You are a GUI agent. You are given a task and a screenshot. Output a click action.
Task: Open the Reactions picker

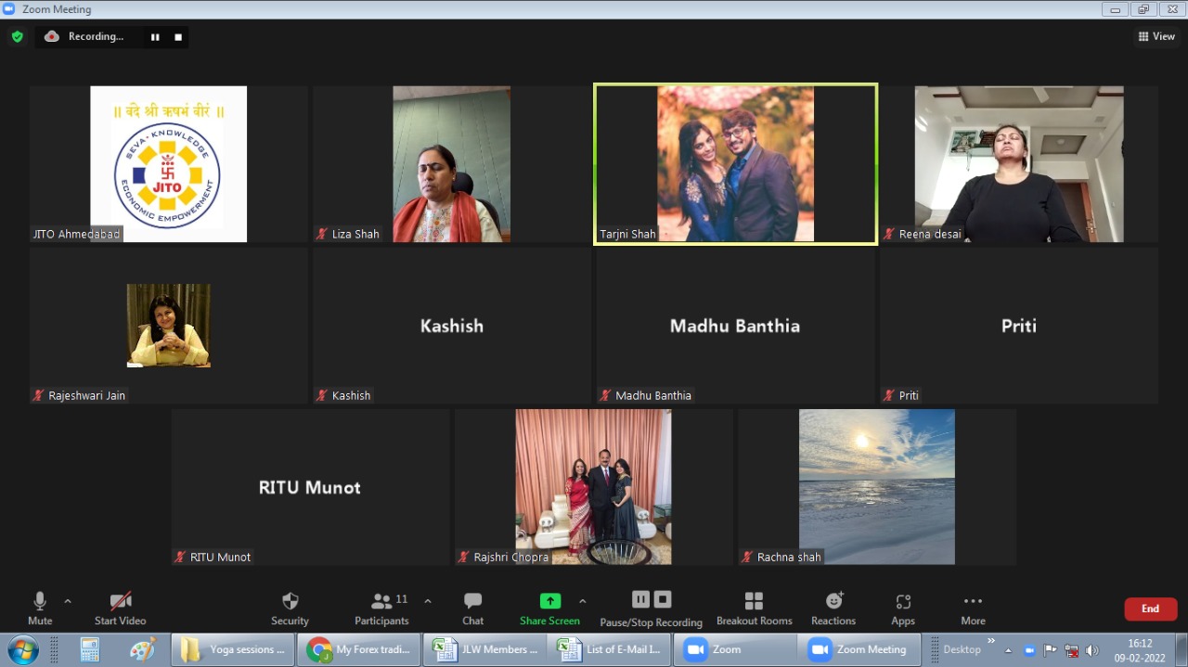click(x=833, y=609)
